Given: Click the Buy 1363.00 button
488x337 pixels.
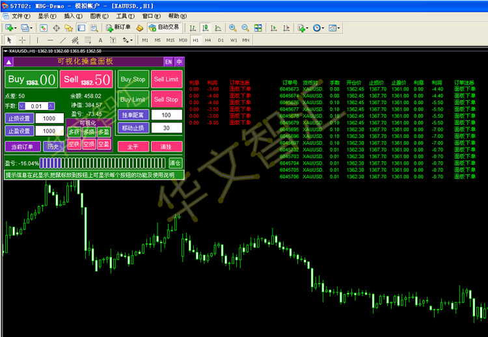Looking at the screenshot, I should pyautogui.click(x=31, y=79).
